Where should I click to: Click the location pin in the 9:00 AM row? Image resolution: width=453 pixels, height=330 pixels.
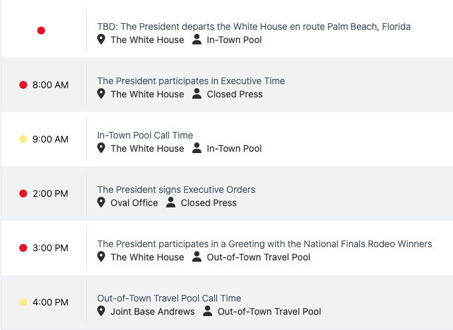(x=101, y=148)
